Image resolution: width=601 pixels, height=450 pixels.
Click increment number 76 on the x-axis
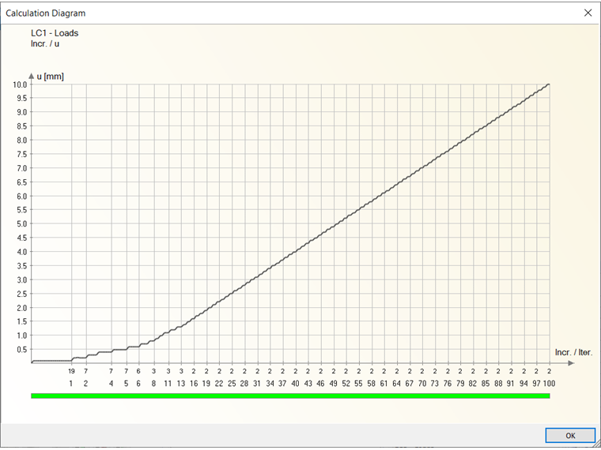point(448,384)
